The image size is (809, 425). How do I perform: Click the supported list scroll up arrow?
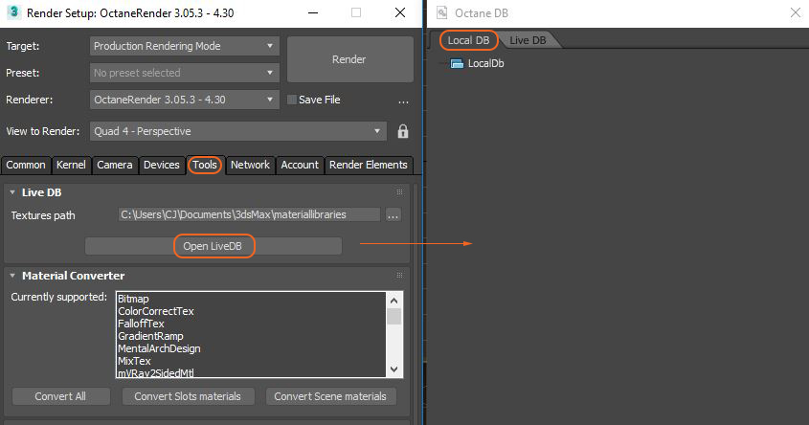[394, 301]
